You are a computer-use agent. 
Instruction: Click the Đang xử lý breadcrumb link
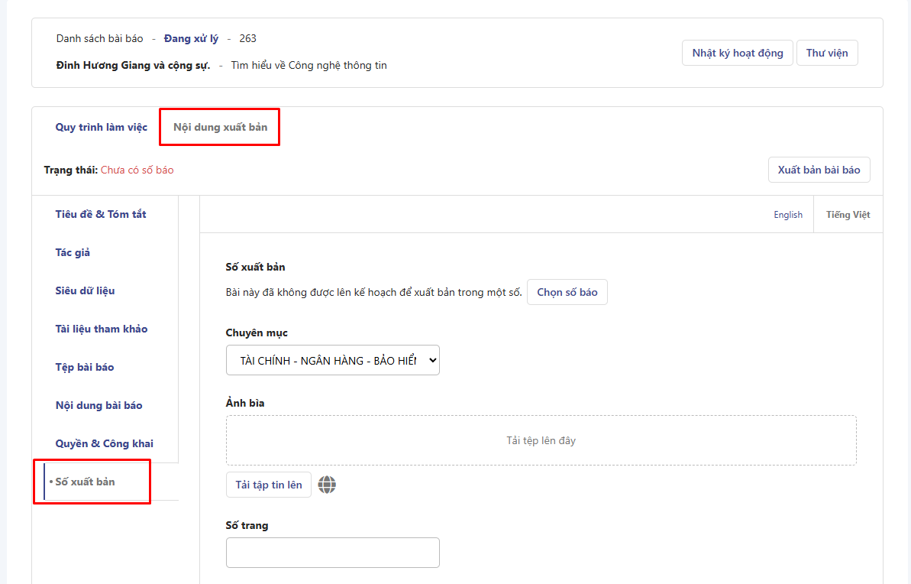click(x=191, y=38)
